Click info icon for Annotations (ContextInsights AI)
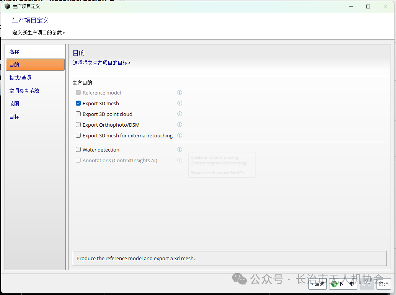This screenshot has height=295, width=396. pos(179,160)
